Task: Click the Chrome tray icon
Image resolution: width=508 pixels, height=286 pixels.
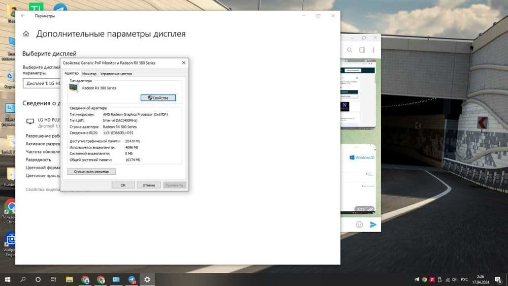Action: [x=424, y=279]
